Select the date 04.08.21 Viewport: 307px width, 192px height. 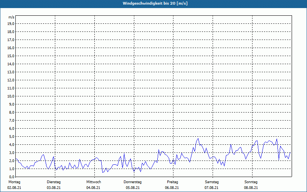coord(93,188)
